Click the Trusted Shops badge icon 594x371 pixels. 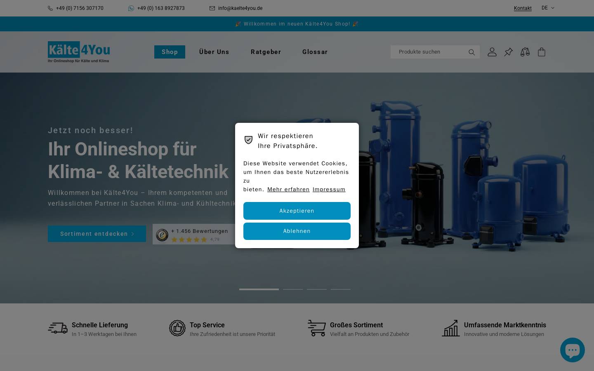(x=162, y=235)
